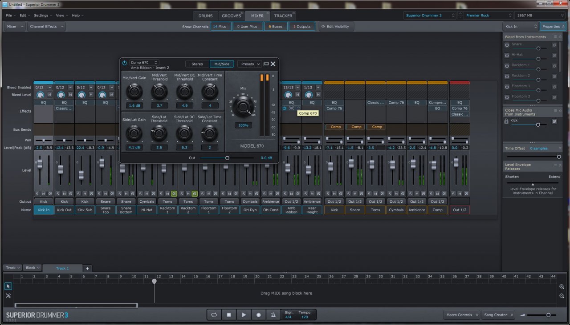Toggle the metronome icon
Screen dimensions: 570x325
tap(273, 315)
